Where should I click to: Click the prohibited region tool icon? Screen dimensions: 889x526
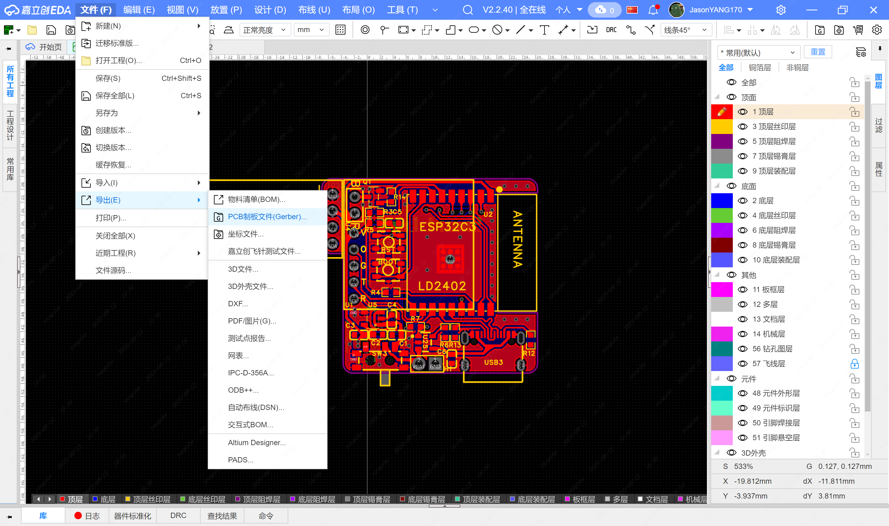[497, 30]
